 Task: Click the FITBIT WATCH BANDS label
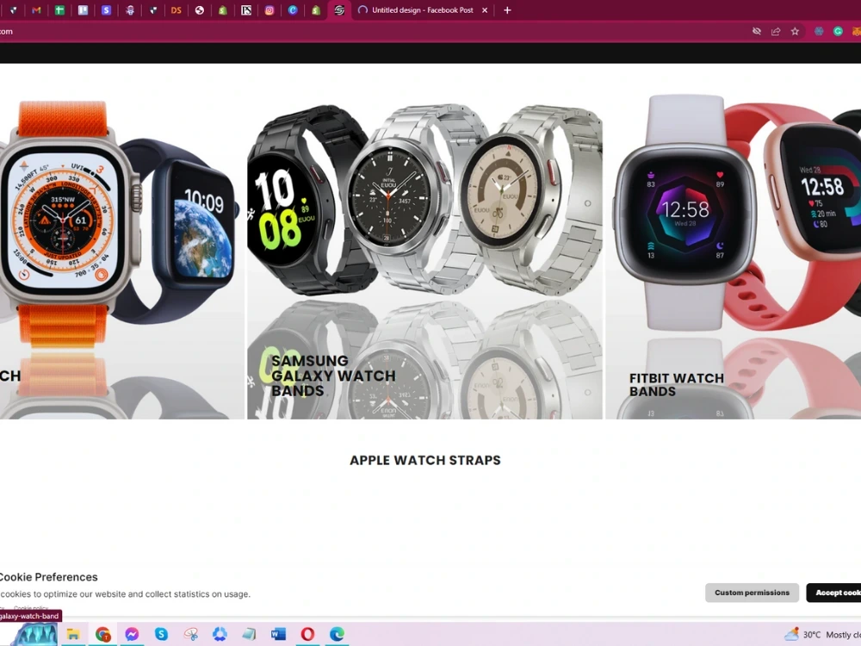click(x=677, y=384)
